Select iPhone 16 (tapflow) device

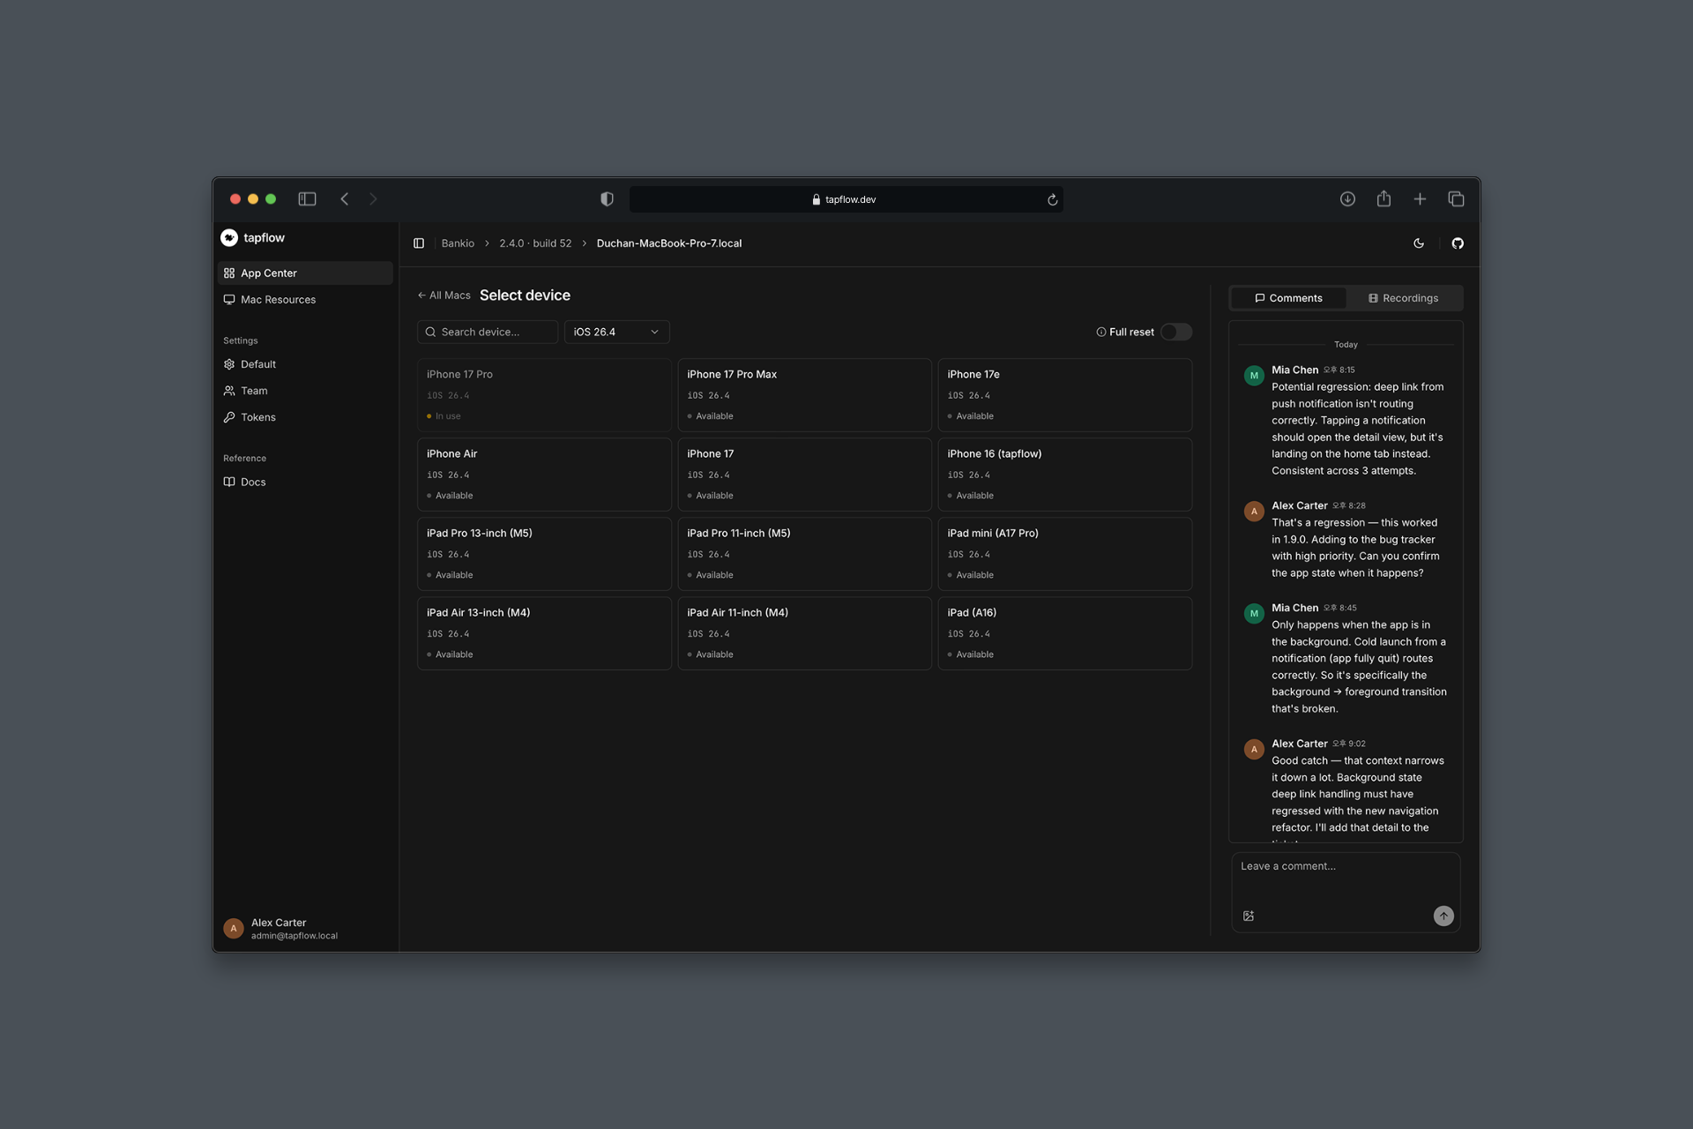[x=1064, y=475]
